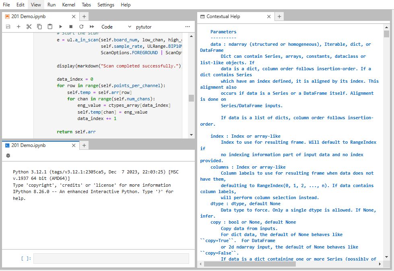
Task: Open the Settings menu
Action: click(106, 5)
